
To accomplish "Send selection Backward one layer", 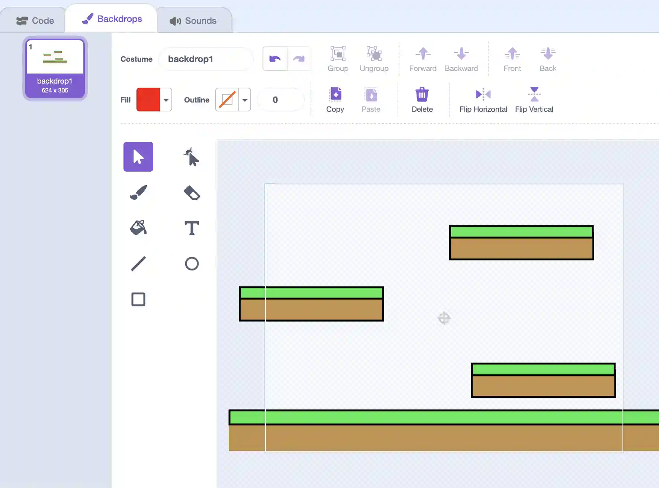I will coord(461,59).
